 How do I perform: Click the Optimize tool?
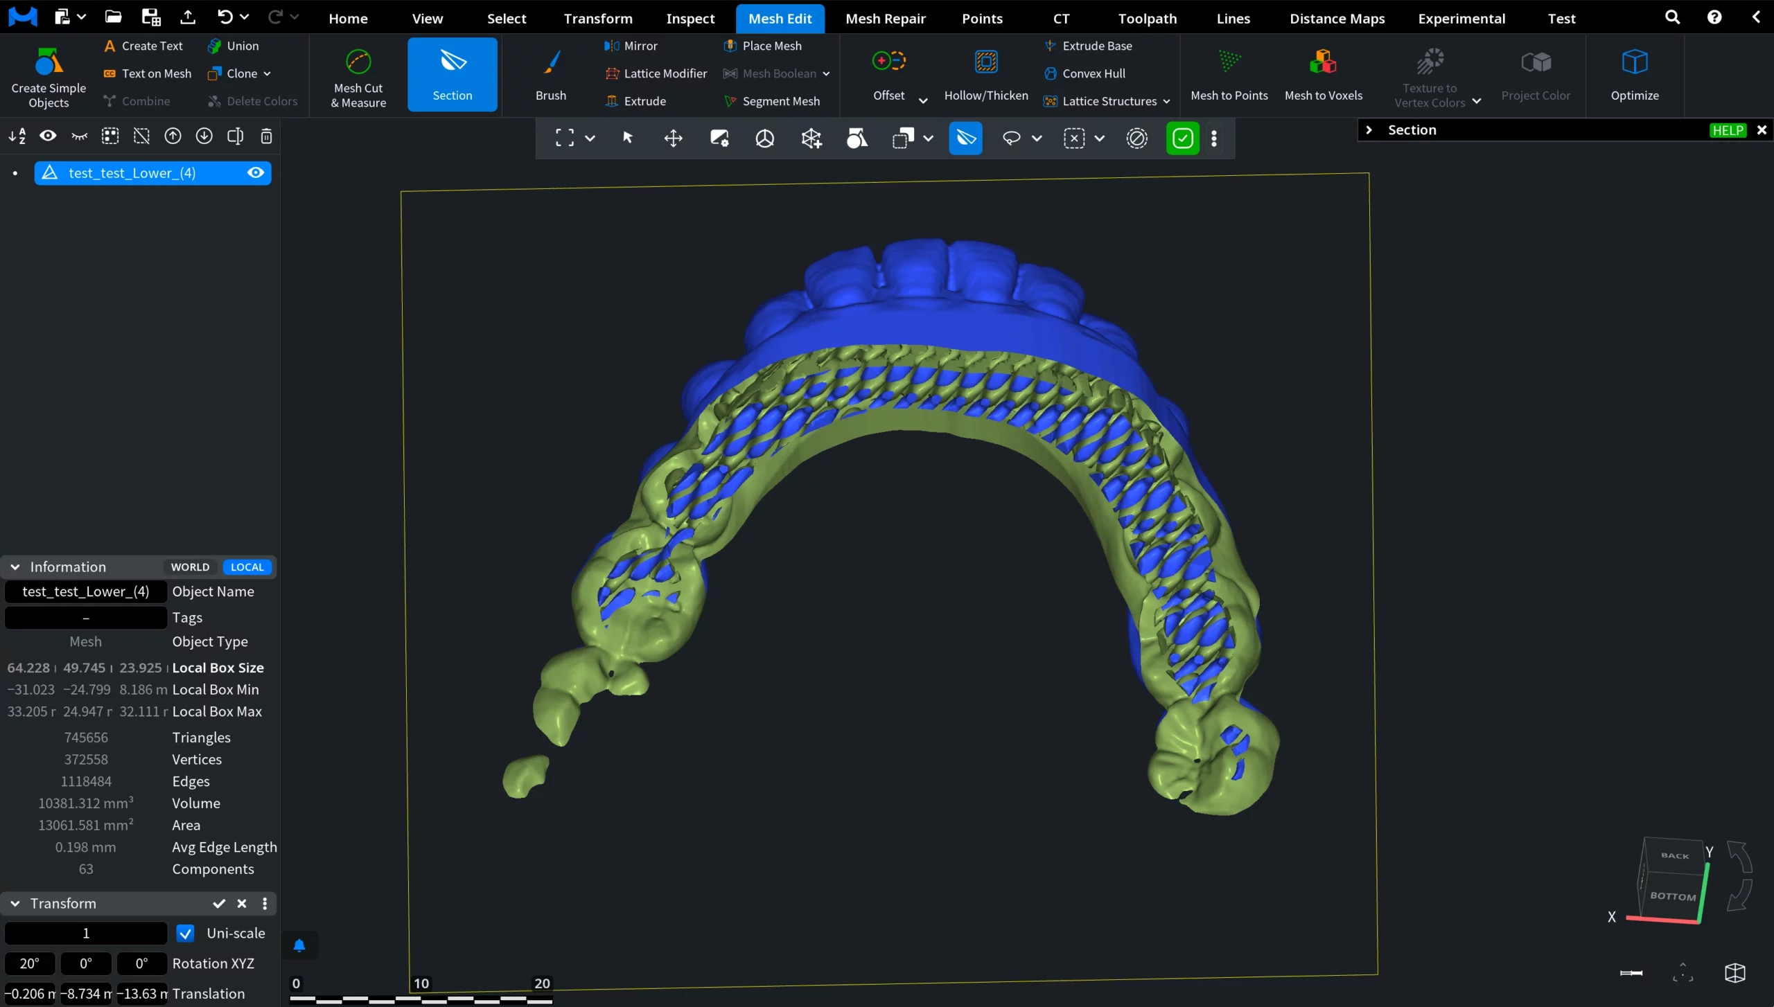(1635, 74)
